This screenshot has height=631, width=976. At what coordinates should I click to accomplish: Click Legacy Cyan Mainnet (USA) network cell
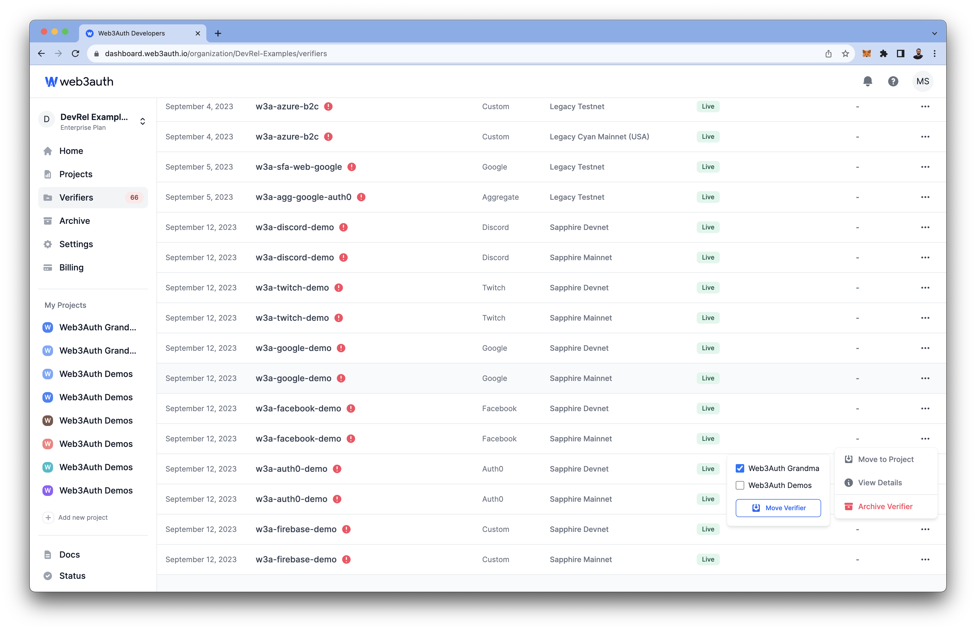pyautogui.click(x=599, y=137)
